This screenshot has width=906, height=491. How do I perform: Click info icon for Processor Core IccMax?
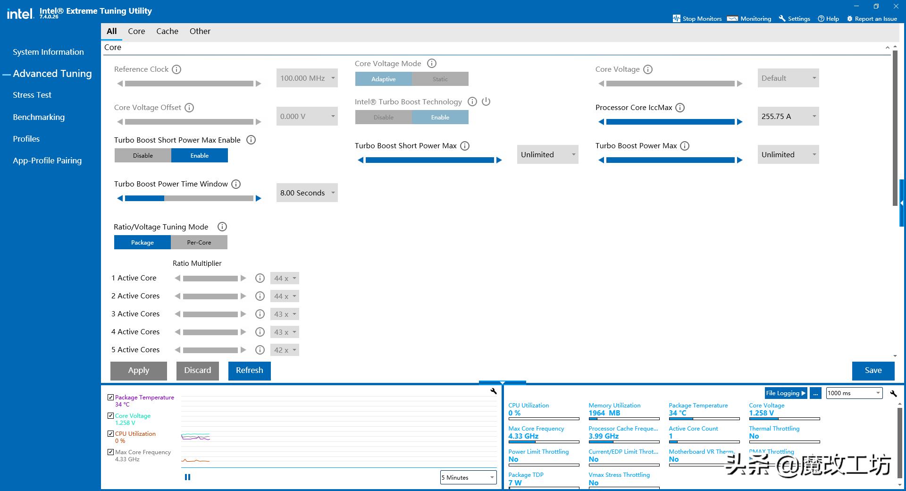(x=680, y=108)
